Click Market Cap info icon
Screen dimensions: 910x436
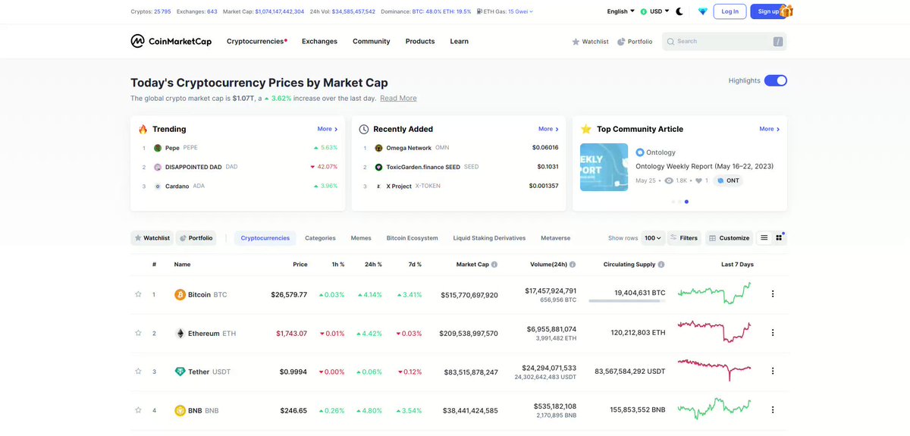[x=494, y=265]
